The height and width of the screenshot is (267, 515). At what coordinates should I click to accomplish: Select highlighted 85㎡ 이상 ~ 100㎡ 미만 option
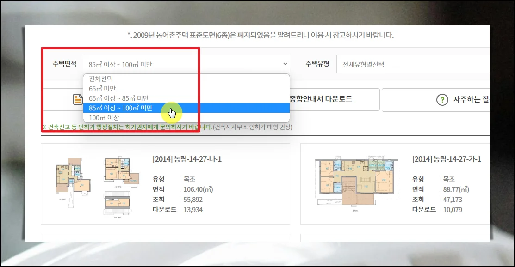(120, 108)
